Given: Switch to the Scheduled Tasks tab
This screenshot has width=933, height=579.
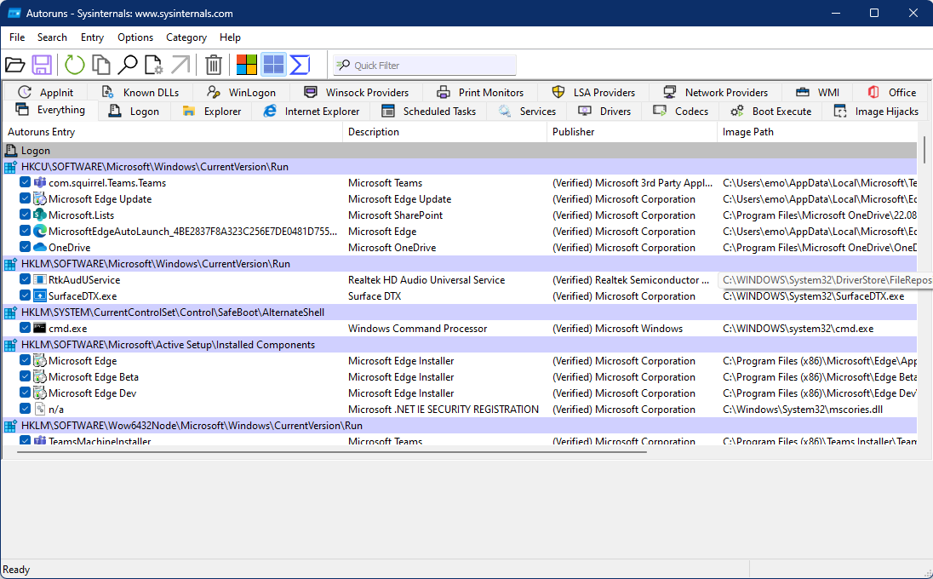Looking at the screenshot, I should click(429, 112).
